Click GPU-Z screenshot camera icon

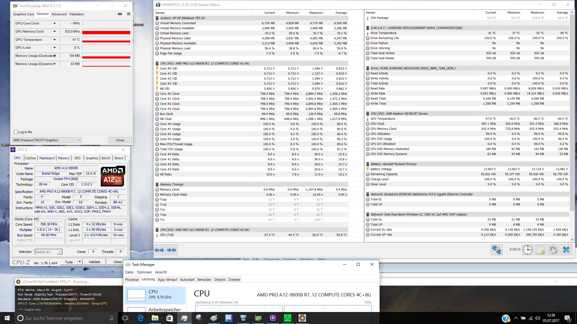[120, 14]
